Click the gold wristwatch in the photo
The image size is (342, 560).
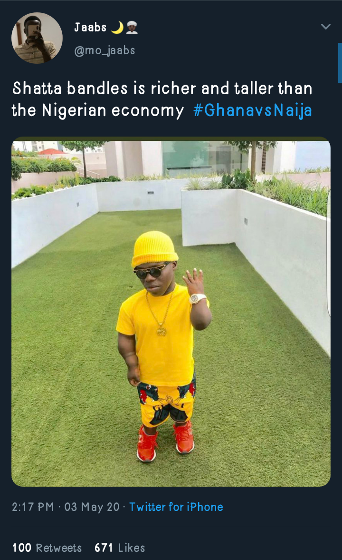(x=197, y=298)
